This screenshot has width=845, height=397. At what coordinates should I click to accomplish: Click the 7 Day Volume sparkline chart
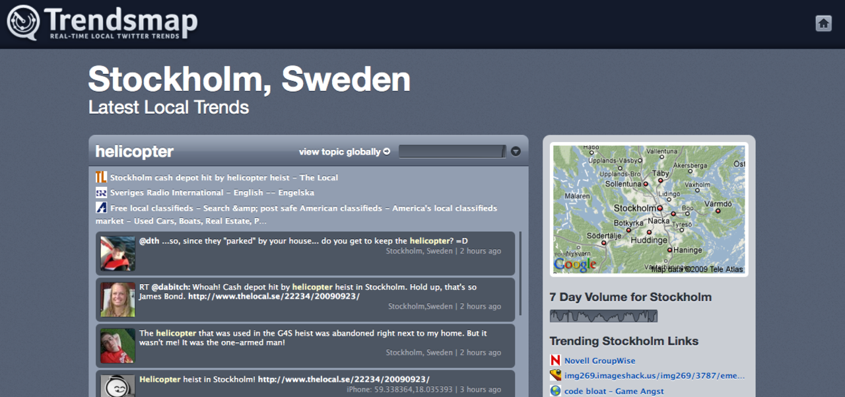pos(603,316)
